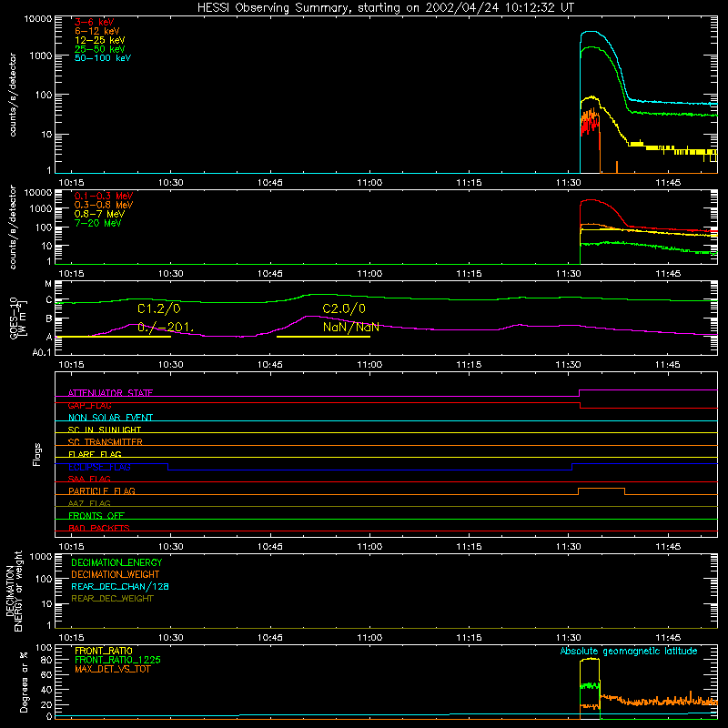Click the NaN/NaN flare position annotation
Image resolution: width=728 pixels, height=728 pixels.
(x=351, y=328)
